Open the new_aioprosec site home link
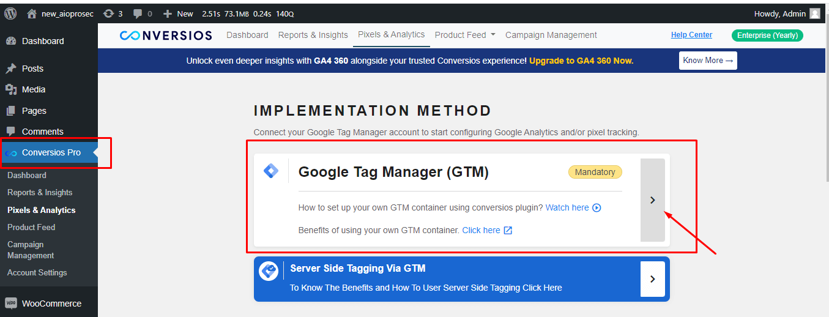829x317 pixels. (x=60, y=13)
